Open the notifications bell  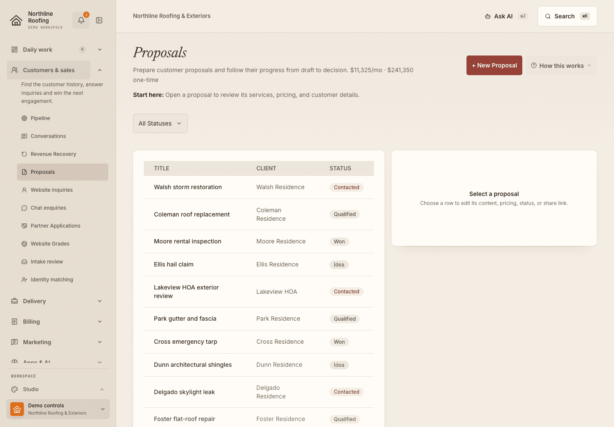pos(81,20)
